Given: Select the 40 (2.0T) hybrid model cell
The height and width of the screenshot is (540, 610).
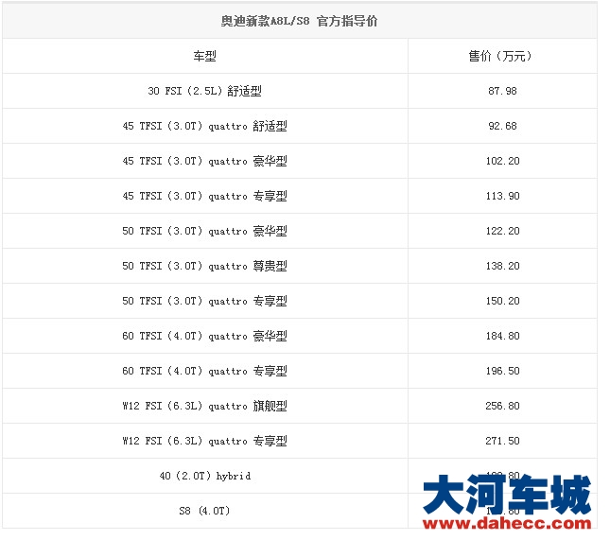Looking at the screenshot, I should (x=204, y=477).
